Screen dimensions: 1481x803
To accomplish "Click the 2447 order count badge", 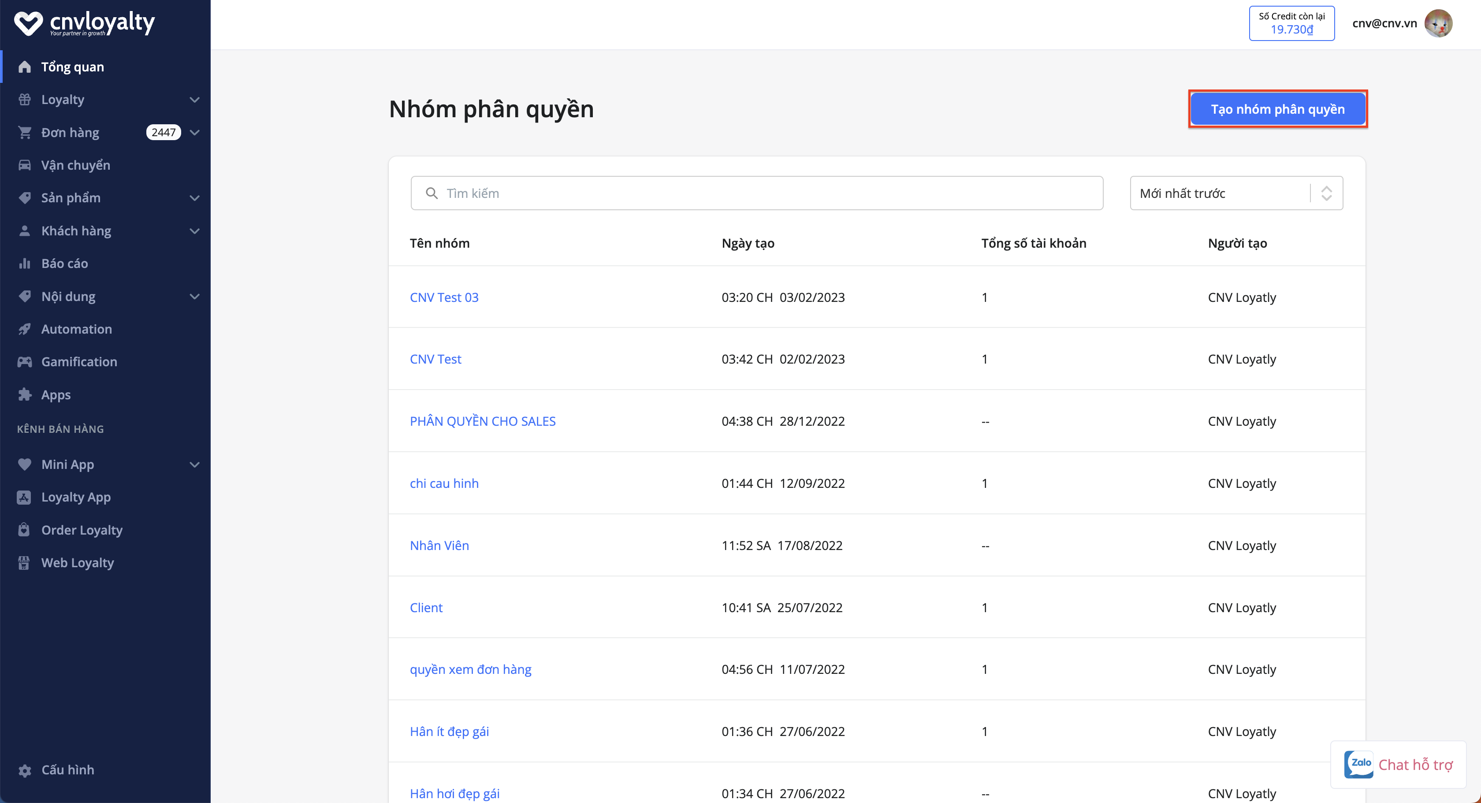I will coord(163,132).
